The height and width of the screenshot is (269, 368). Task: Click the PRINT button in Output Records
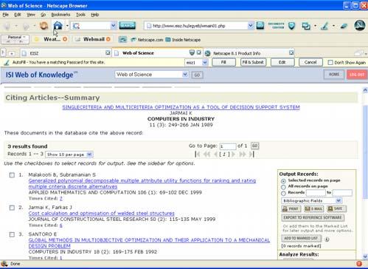tap(291, 209)
